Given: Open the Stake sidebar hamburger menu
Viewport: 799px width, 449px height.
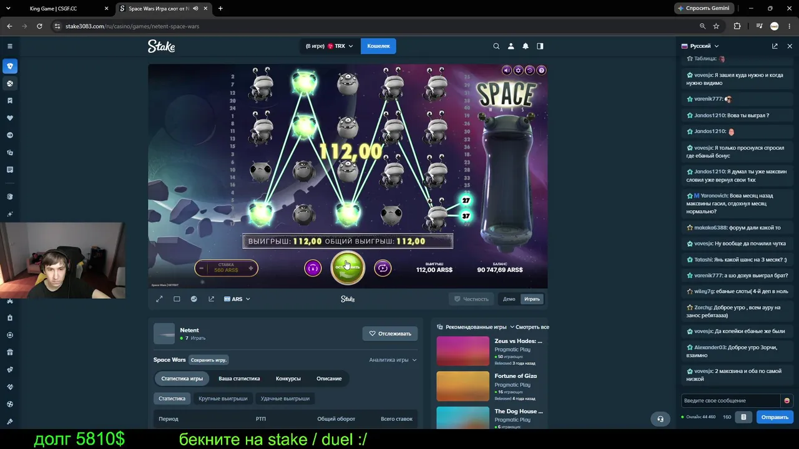Looking at the screenshot, I should coord(10,46).
